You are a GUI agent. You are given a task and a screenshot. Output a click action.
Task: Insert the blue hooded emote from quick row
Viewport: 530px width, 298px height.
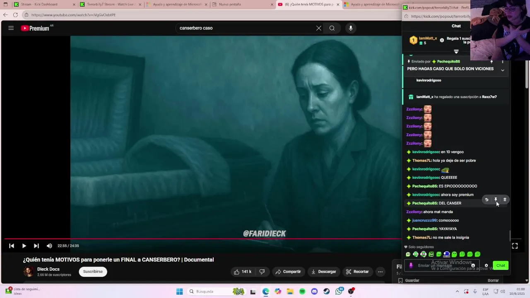447,255
